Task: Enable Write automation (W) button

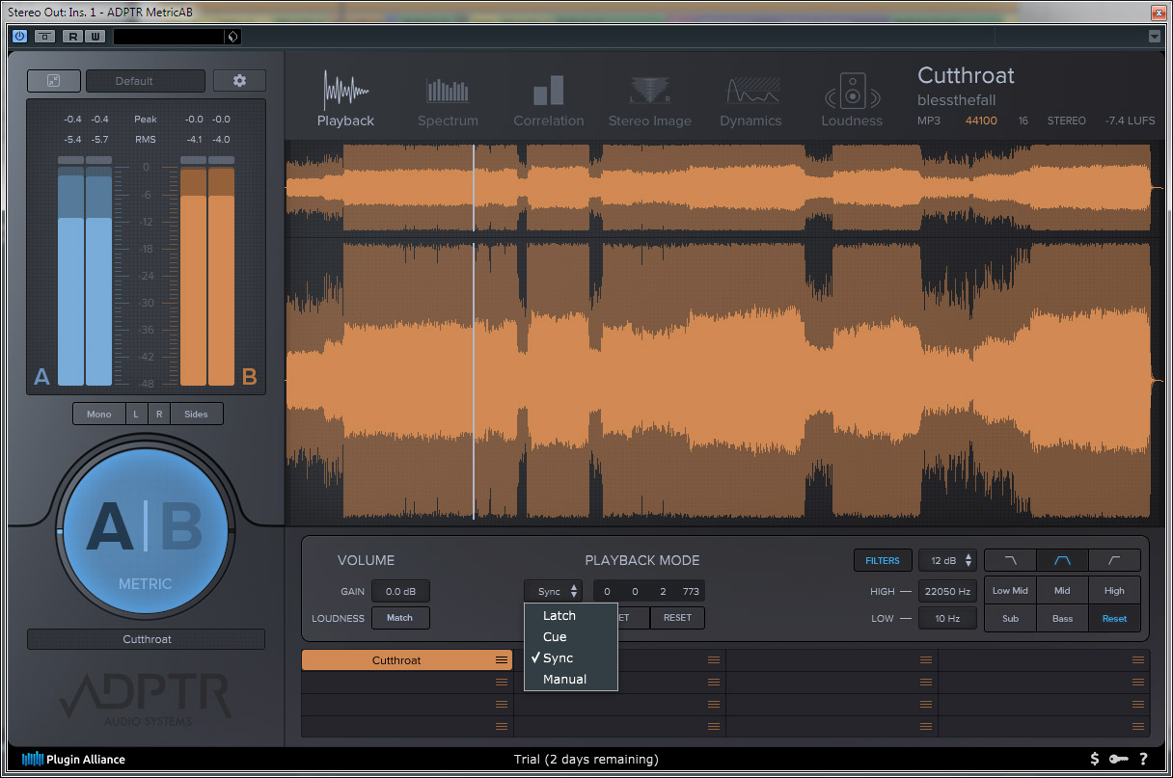Action: coord(95,36)
